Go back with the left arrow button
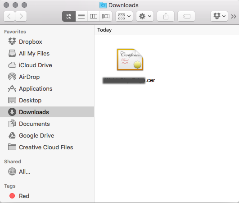This screenshot has height=203, width=239. pos(9,16)
